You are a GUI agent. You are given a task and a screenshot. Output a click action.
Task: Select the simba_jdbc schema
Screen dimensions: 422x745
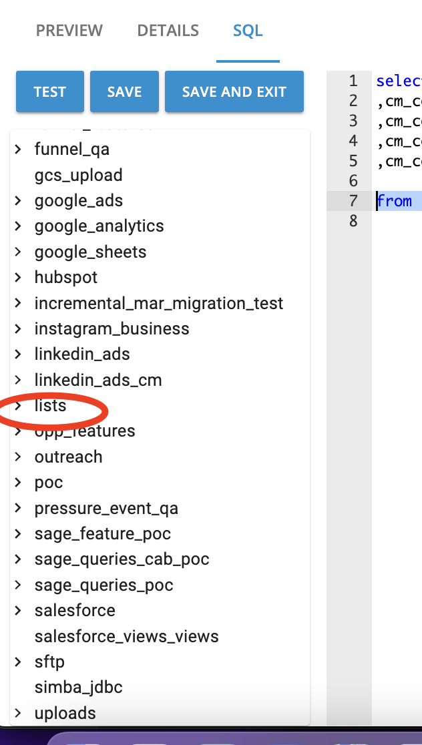(78, 687)
